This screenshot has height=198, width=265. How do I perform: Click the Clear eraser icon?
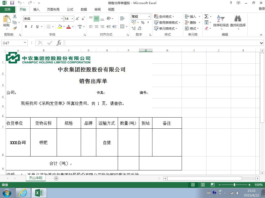[x=206, y=28]
